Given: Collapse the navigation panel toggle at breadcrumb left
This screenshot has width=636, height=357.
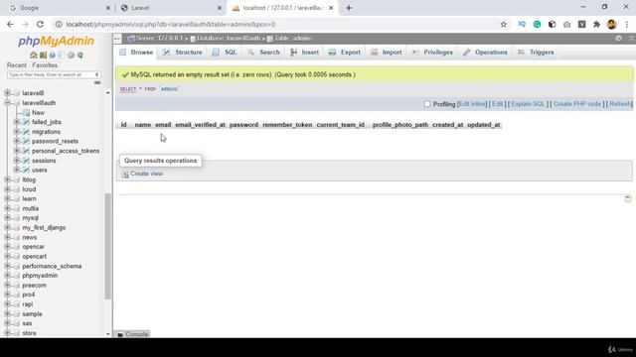Looking at the screenshot, I should (x=117, y=39).
